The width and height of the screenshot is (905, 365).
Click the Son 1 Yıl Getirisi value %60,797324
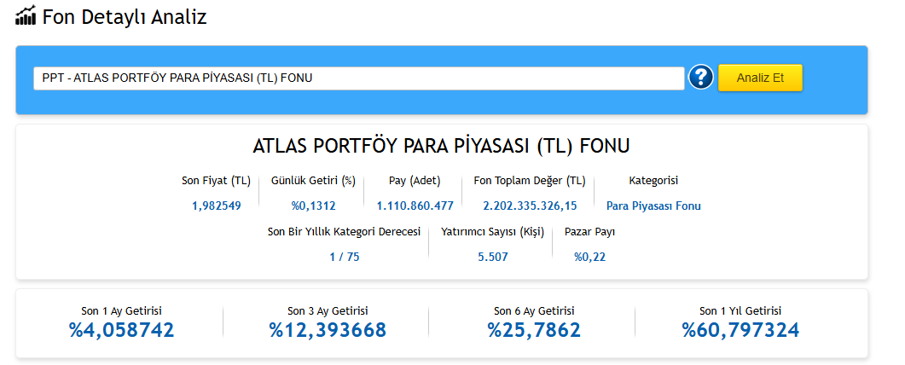pyautogui.click(x=740, y=330)
